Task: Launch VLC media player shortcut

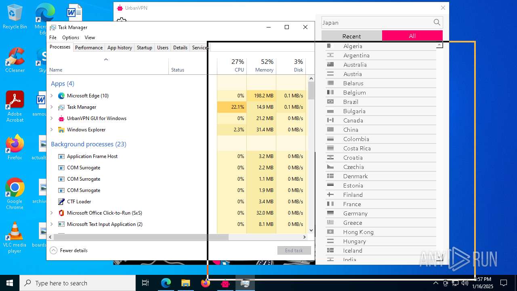Action: coord(15,238)
